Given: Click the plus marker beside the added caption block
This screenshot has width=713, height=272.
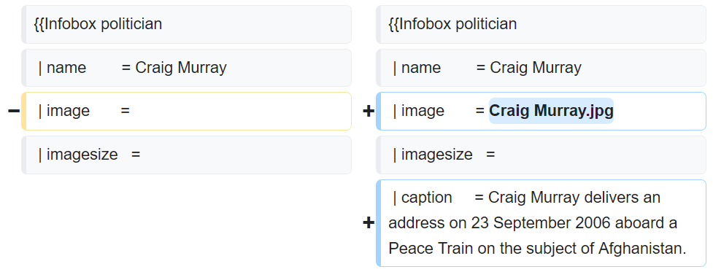Looking at the screenshot, I should pyautogui.click(x=369, y=223).
